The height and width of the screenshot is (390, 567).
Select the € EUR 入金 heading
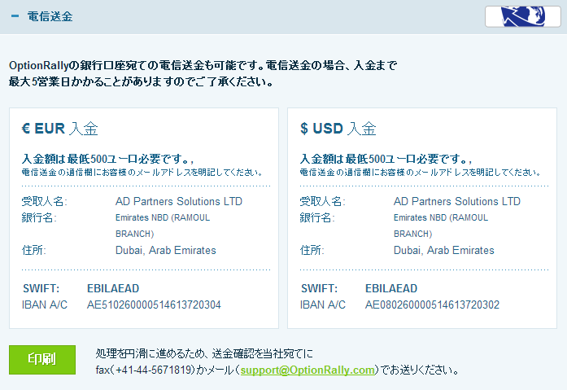[59, 129]
